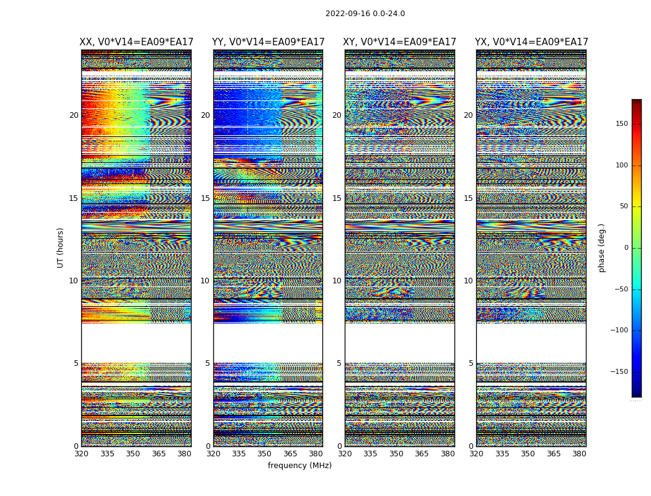The height and width of the screenshot is (496, 651).
Task: Click the 100 tick on the colorbar
Action: [x=622, y=165]
